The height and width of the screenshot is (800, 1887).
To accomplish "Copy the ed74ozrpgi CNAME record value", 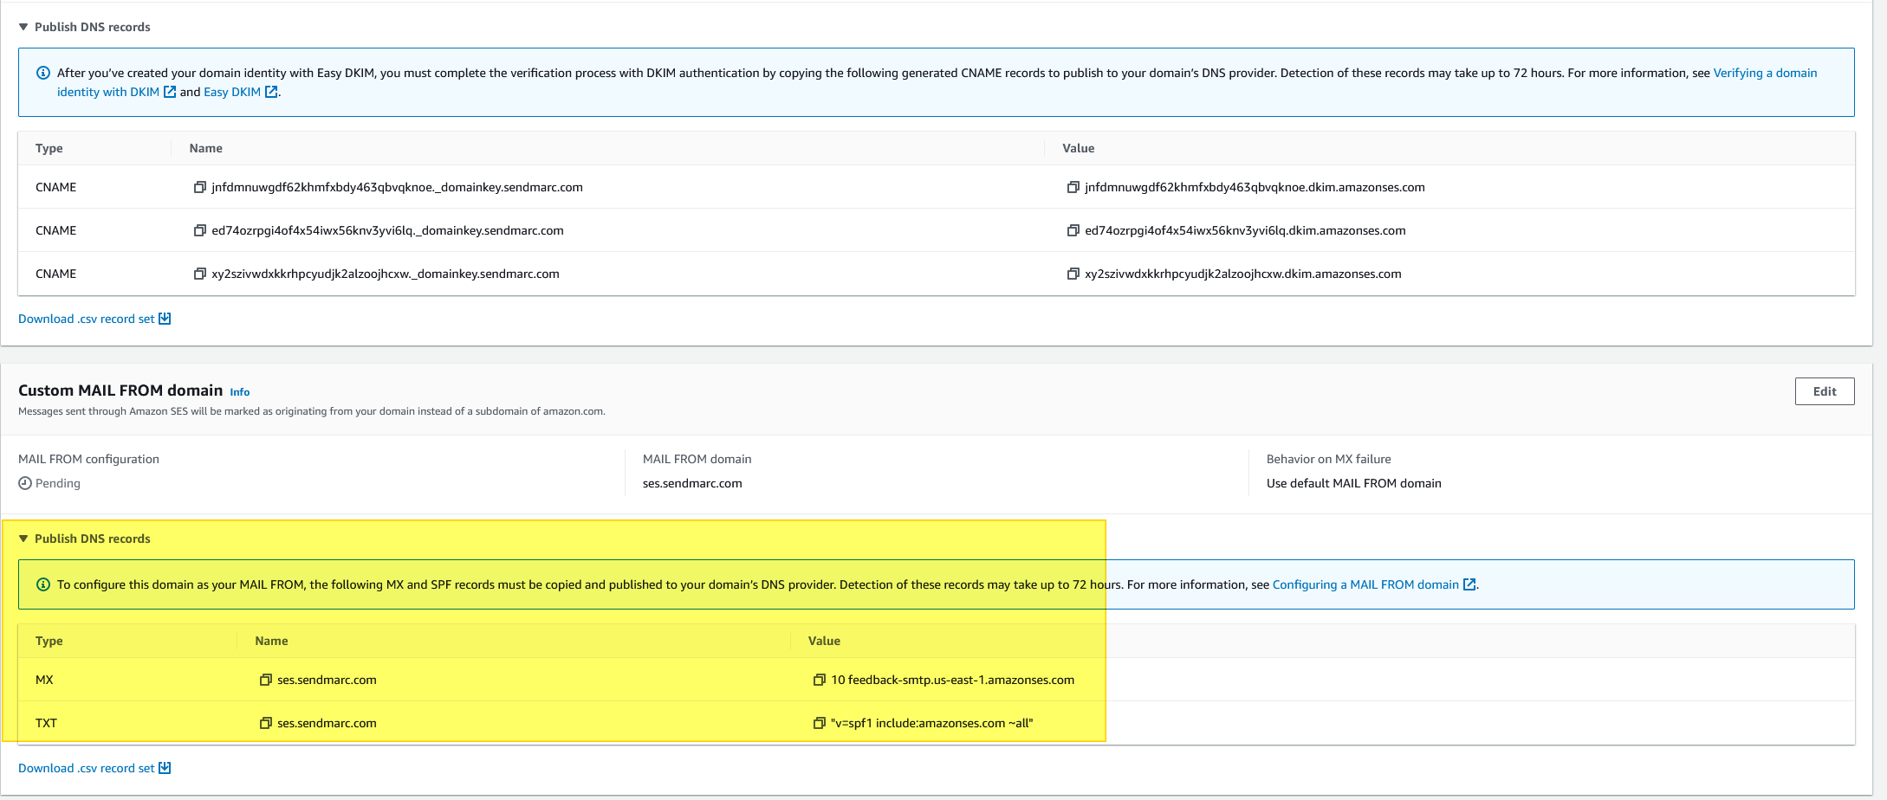I will [1073, 230].
